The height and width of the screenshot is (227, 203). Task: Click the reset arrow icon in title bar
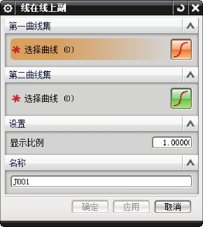click(x=181, y=8)
